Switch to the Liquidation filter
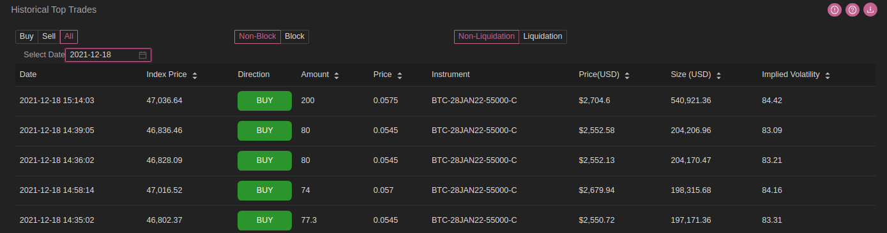The image size is (887, 233). pyautogui.click(x=543, y=37)
